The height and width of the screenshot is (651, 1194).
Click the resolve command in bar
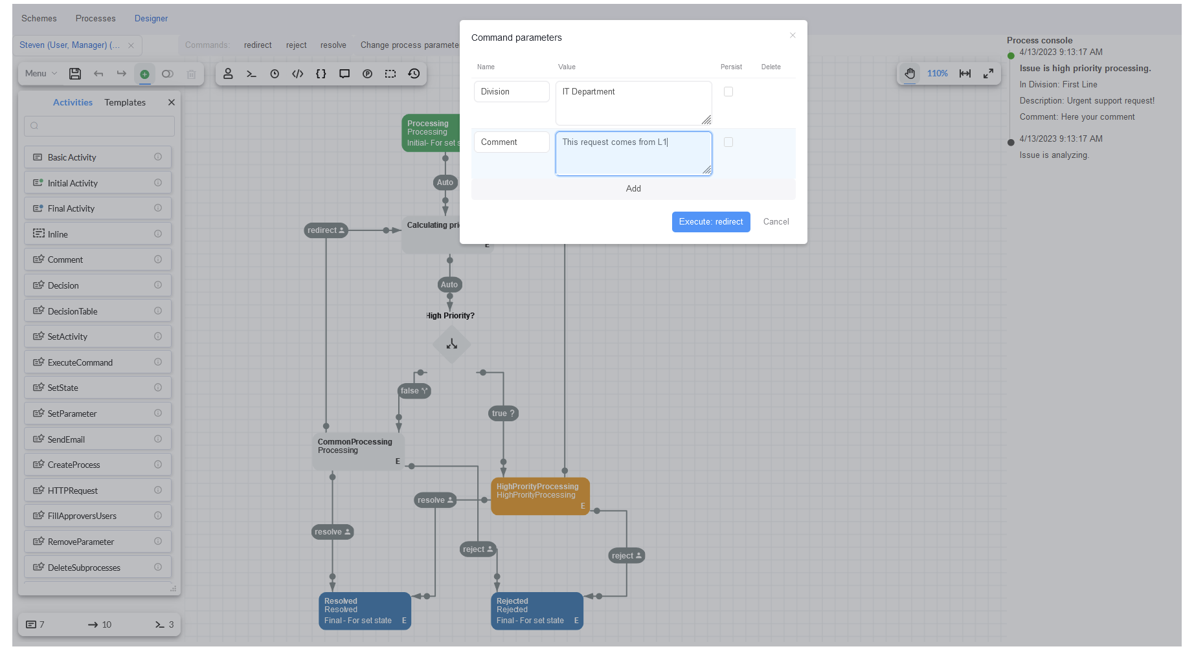point(333,45)
